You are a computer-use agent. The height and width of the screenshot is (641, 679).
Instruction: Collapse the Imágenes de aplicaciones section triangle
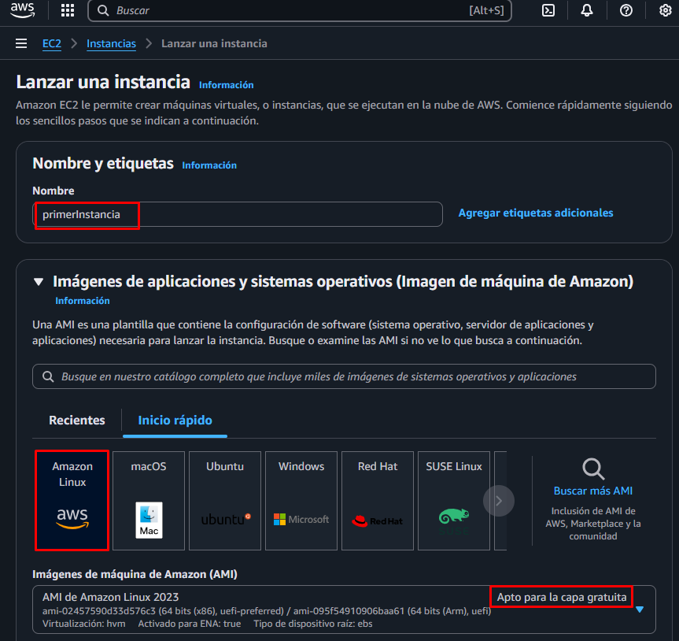click(39, 282)
